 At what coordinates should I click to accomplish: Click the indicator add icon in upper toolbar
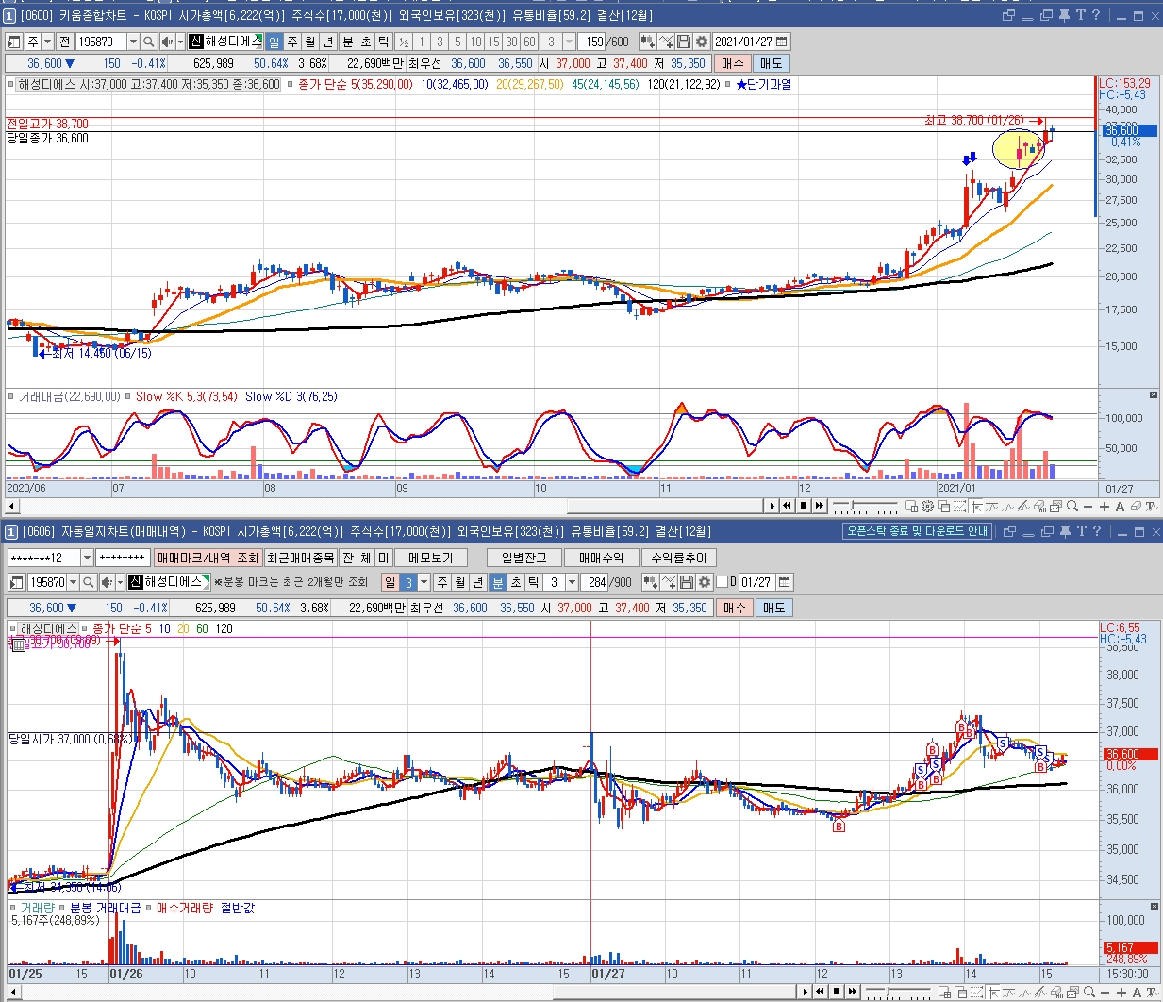pos(648,42)
